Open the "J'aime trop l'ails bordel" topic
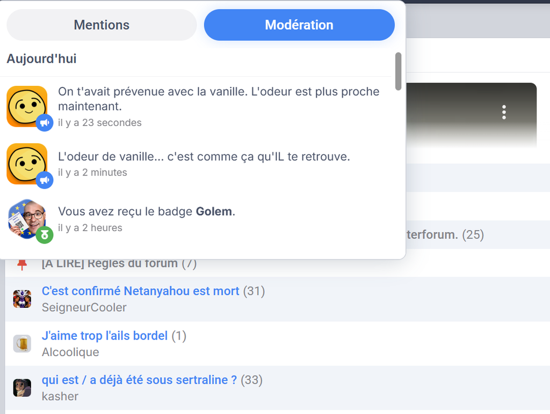550x414 pixels. pyautogui.click(x=105, y=336)
